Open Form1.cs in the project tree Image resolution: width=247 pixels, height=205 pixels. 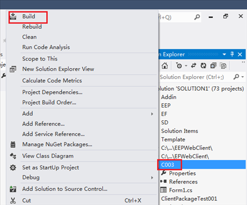pyautogui.click(x=180, y=190)
